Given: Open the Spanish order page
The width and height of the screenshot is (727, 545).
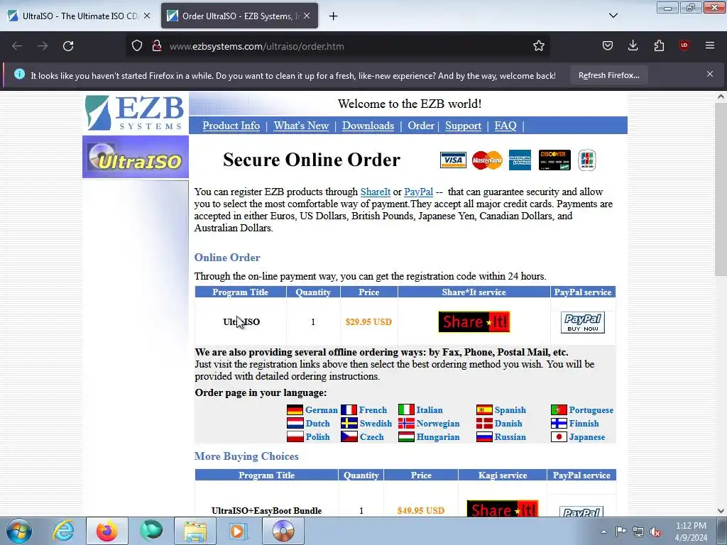Looking at the screenshot, I should [x=510, y=410].
